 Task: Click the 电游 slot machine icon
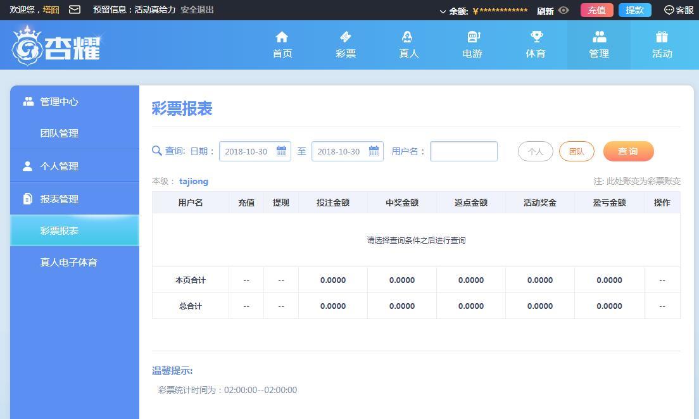coord(472,37)
